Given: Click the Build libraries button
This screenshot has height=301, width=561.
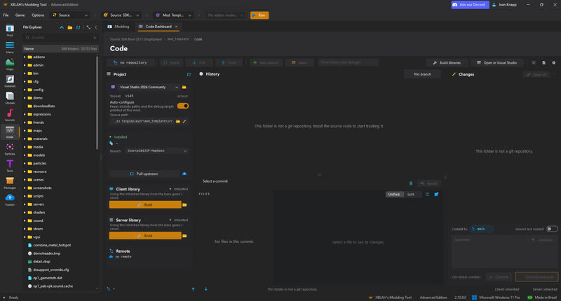Looking at the screenshot, I should pos(447,62).
